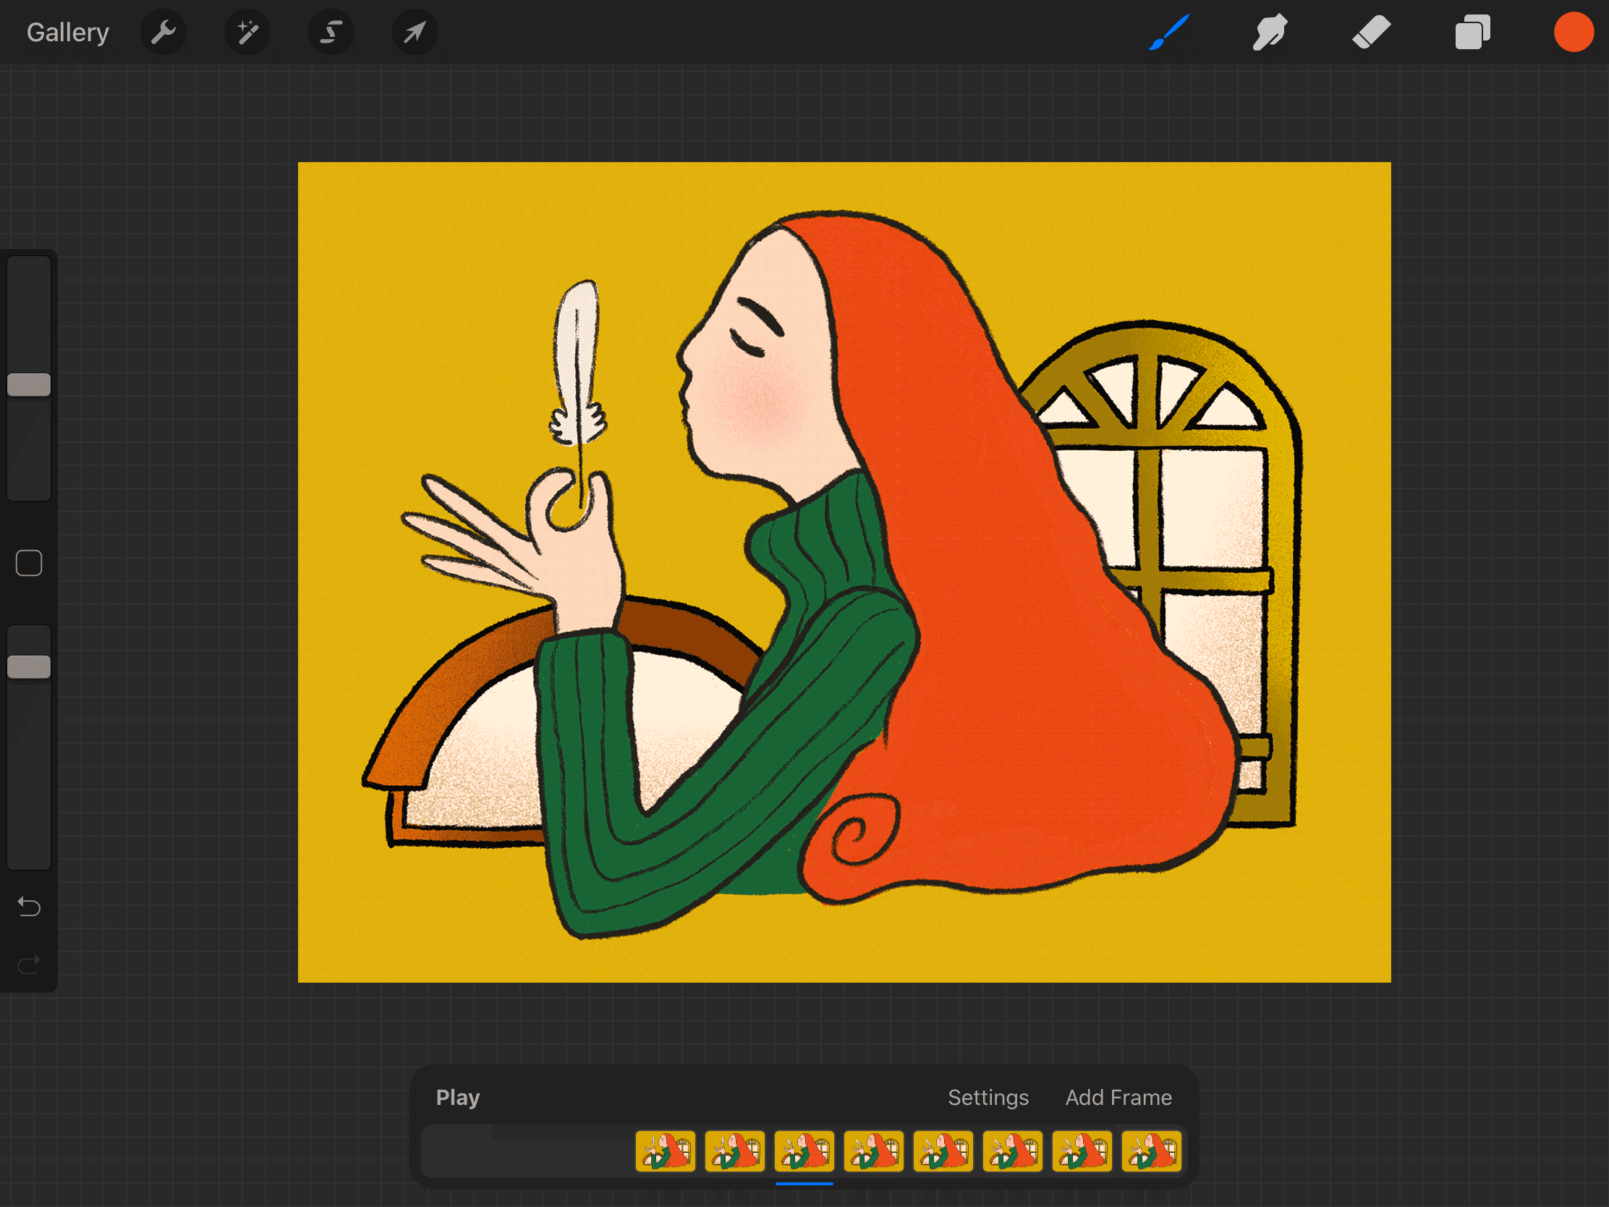Click Add Frame in the timeline
This screenshot has height=1207, width=1609.
(x=1118, y=1097)
